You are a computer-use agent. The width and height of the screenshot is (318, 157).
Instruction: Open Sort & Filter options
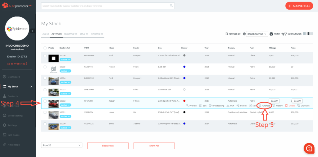coord(291,34)
